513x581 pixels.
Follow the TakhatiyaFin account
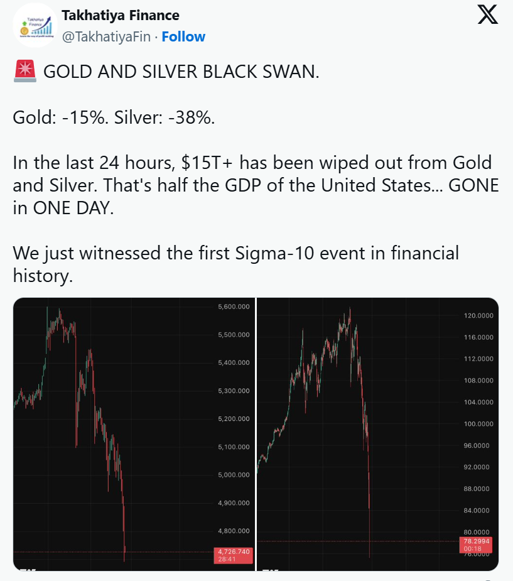183,36
